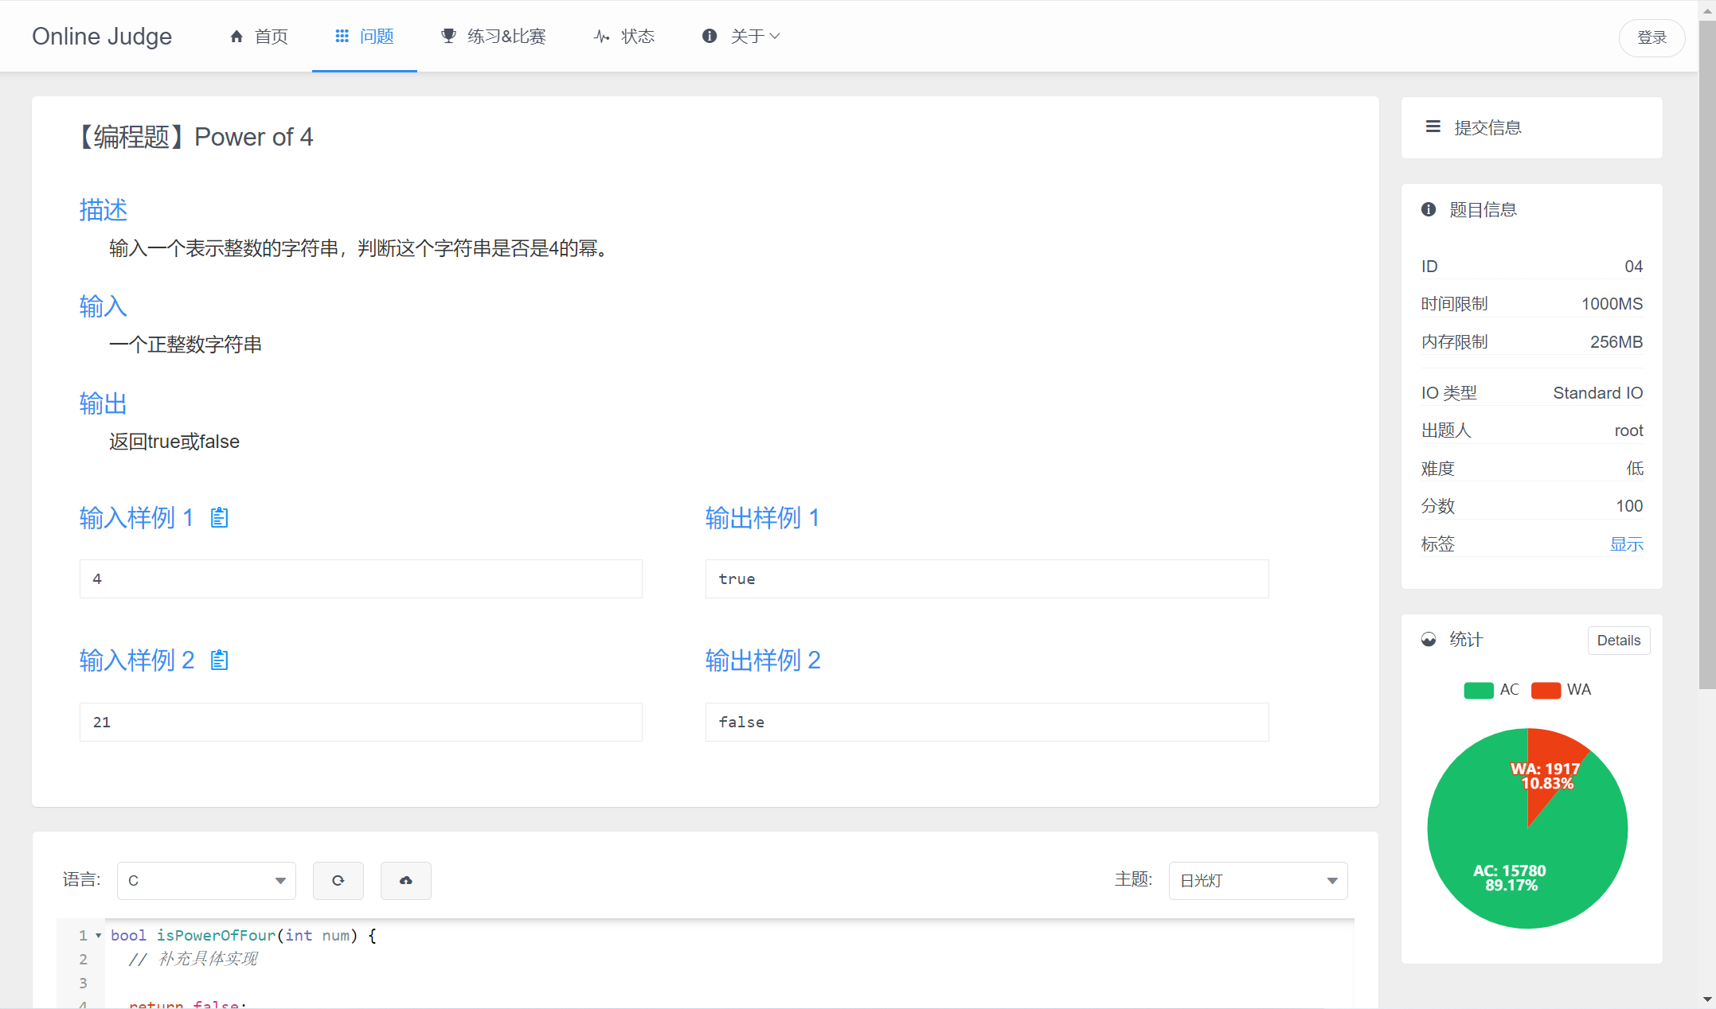
Task: Toggle the green AC legend swatch
Action: tap(1478, 690)
